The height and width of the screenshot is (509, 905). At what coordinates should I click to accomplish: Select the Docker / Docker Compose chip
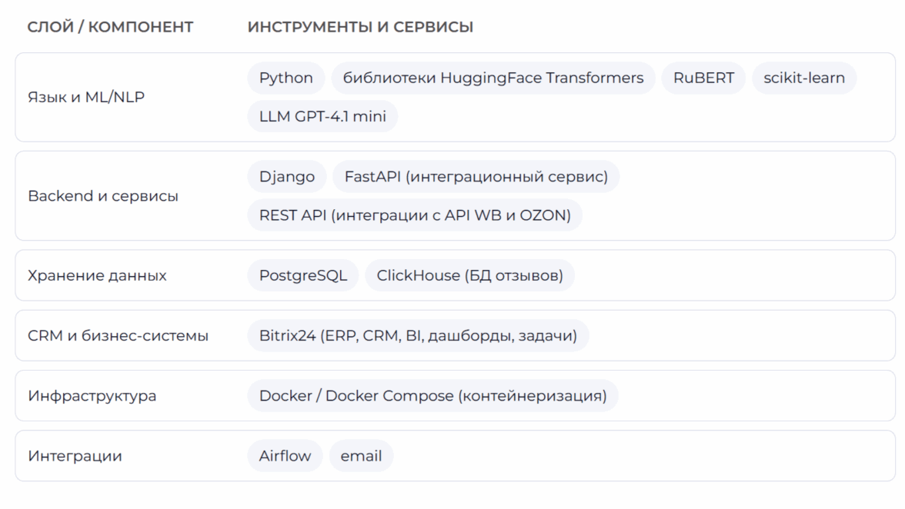(432, 396)
